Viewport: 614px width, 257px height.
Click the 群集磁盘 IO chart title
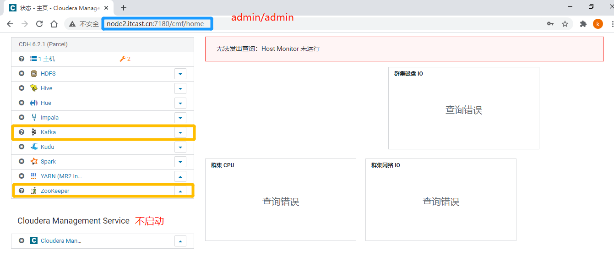click(408, 74)
